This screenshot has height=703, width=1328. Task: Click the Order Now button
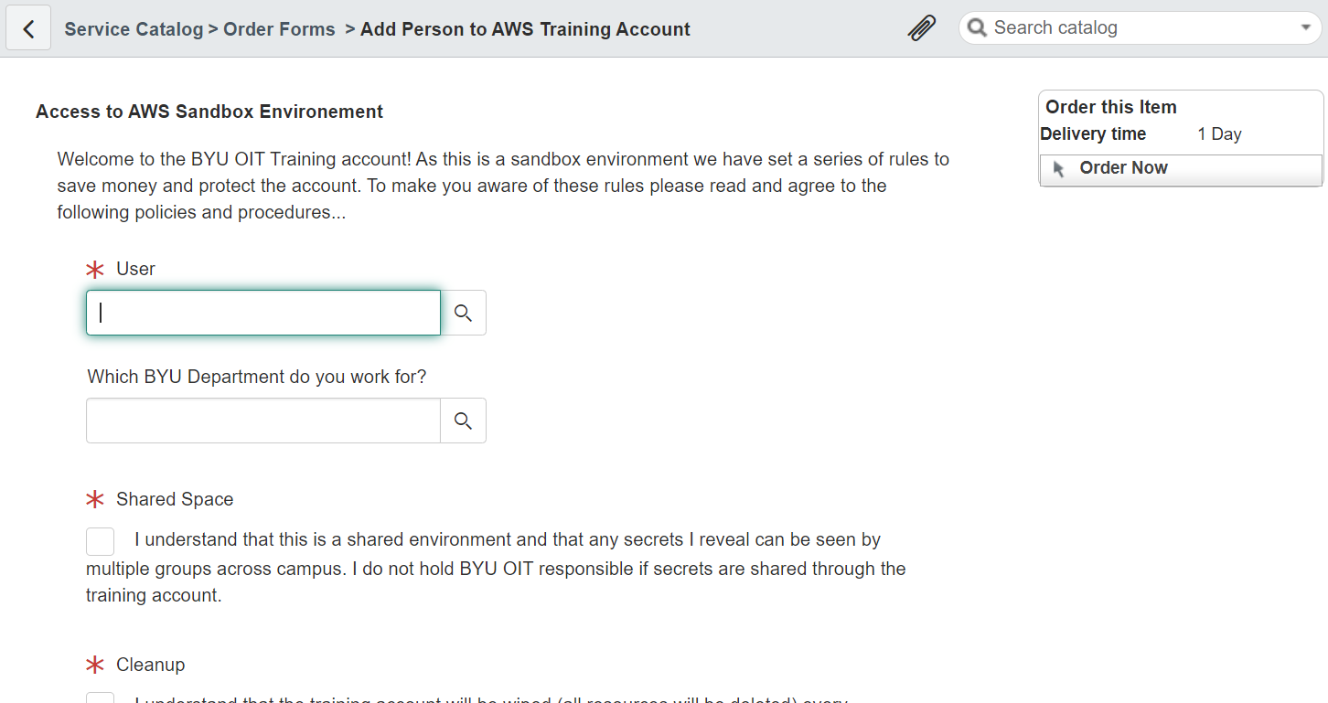coord(1181,169)
